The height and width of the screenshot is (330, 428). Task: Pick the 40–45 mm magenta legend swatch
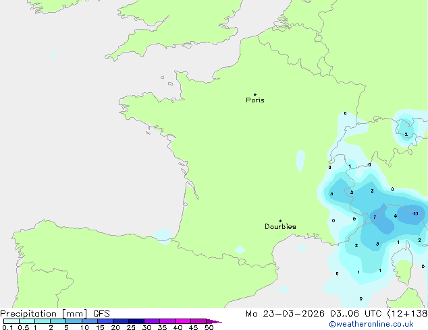pyautogui.click(x=183, y=321)
